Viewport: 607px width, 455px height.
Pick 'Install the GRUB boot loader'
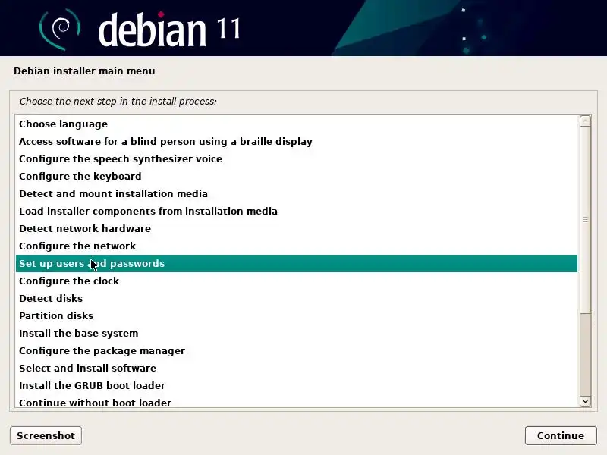click(297, 385)
